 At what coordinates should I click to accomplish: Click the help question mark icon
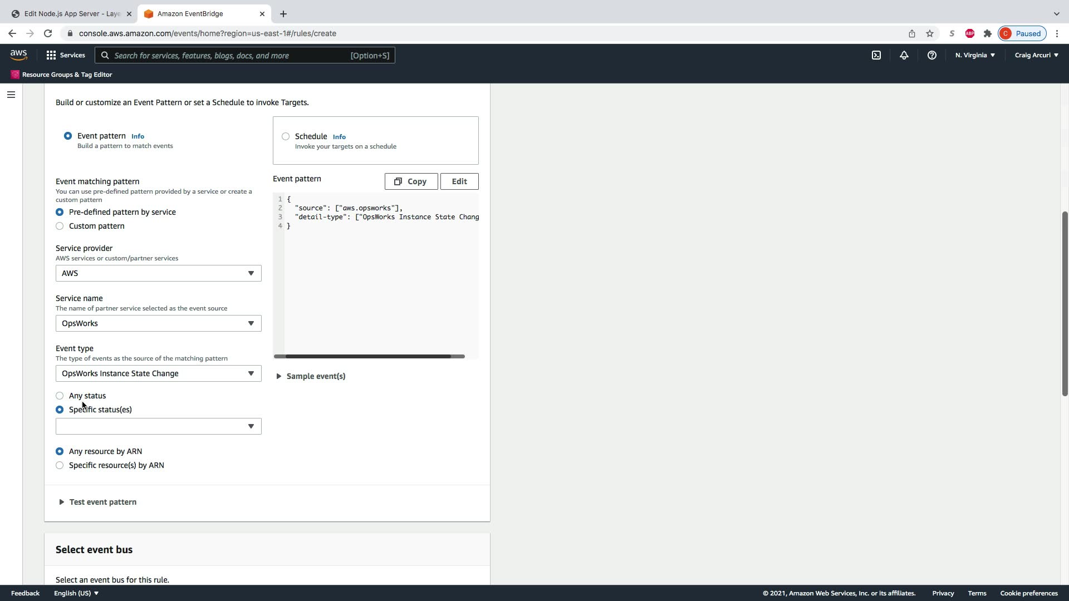(931, 55)
